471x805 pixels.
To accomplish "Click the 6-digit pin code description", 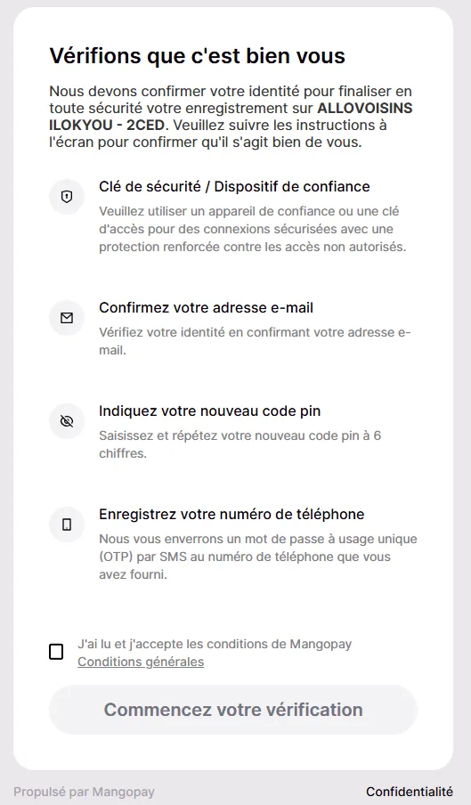I will 240,444.
